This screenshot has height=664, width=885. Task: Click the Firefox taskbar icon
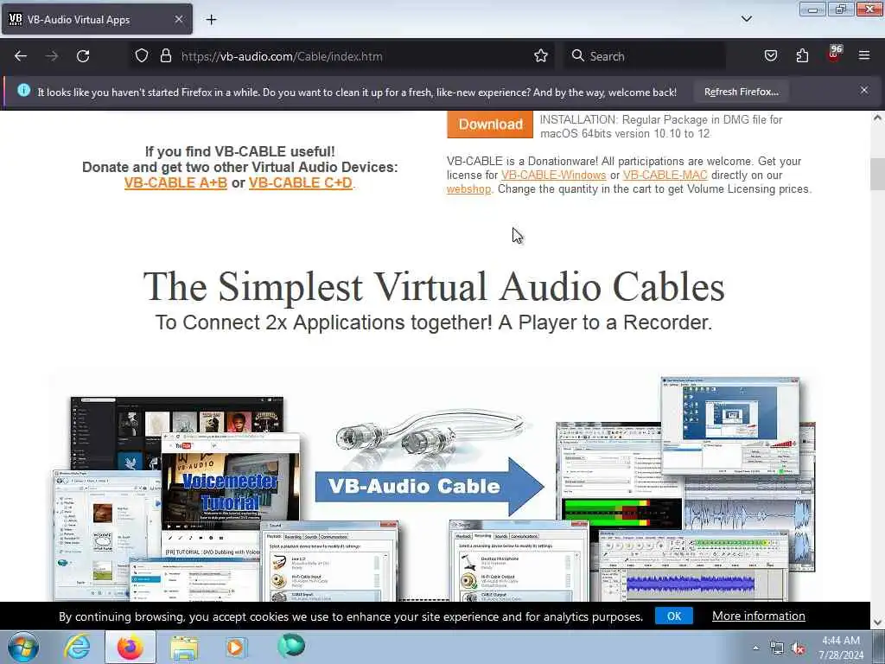(x=131, y=647)
